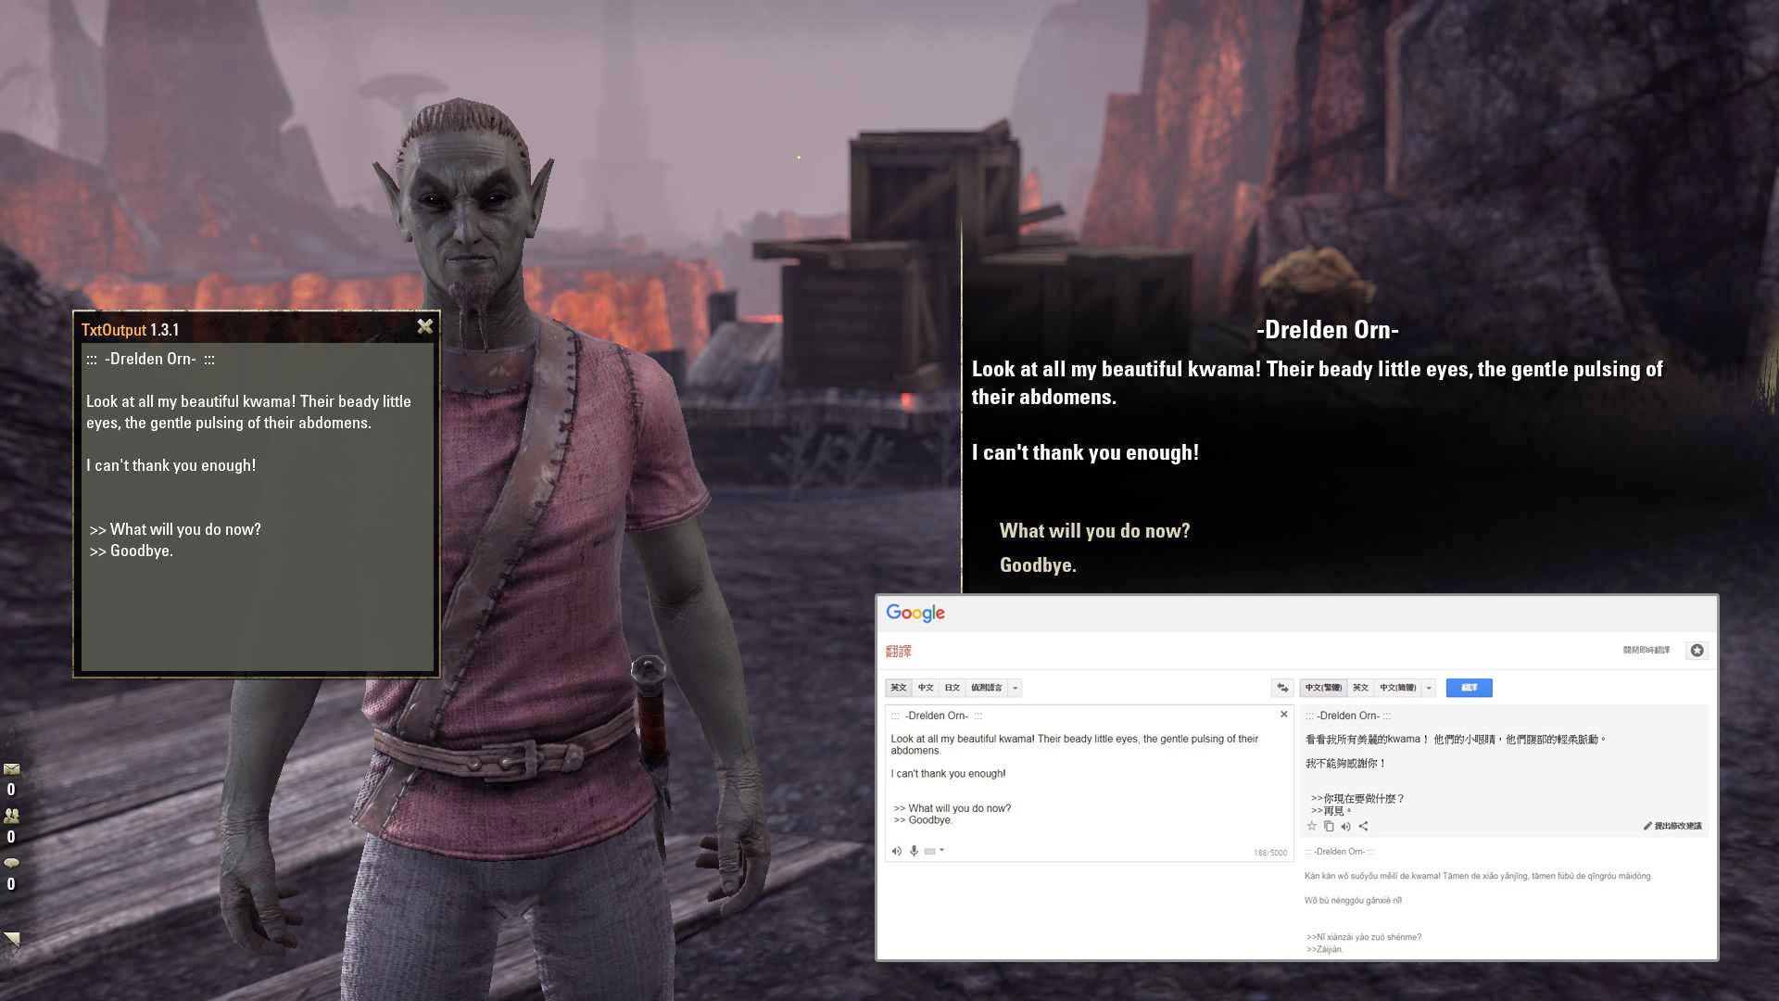Click the chat bubble icon in the game HUD
Viewport: 1779px width, 1001px height.
11,862
